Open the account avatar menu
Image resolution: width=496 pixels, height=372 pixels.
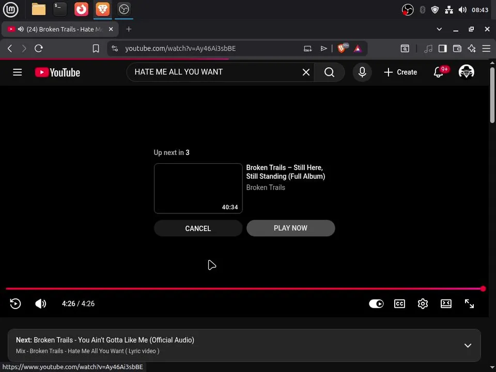coord(466,72)
